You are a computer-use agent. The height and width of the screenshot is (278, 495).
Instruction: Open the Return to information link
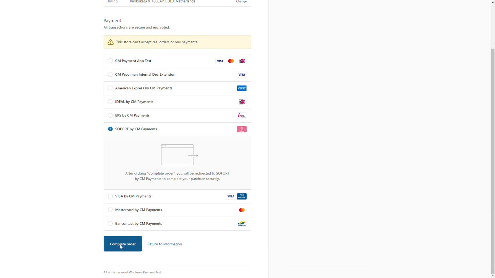[x=165, y=244]
